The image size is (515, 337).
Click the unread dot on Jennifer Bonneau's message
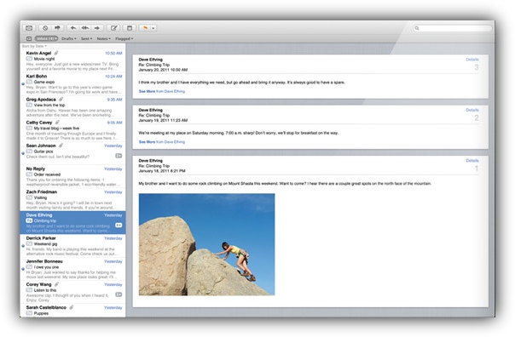point(23,269)
